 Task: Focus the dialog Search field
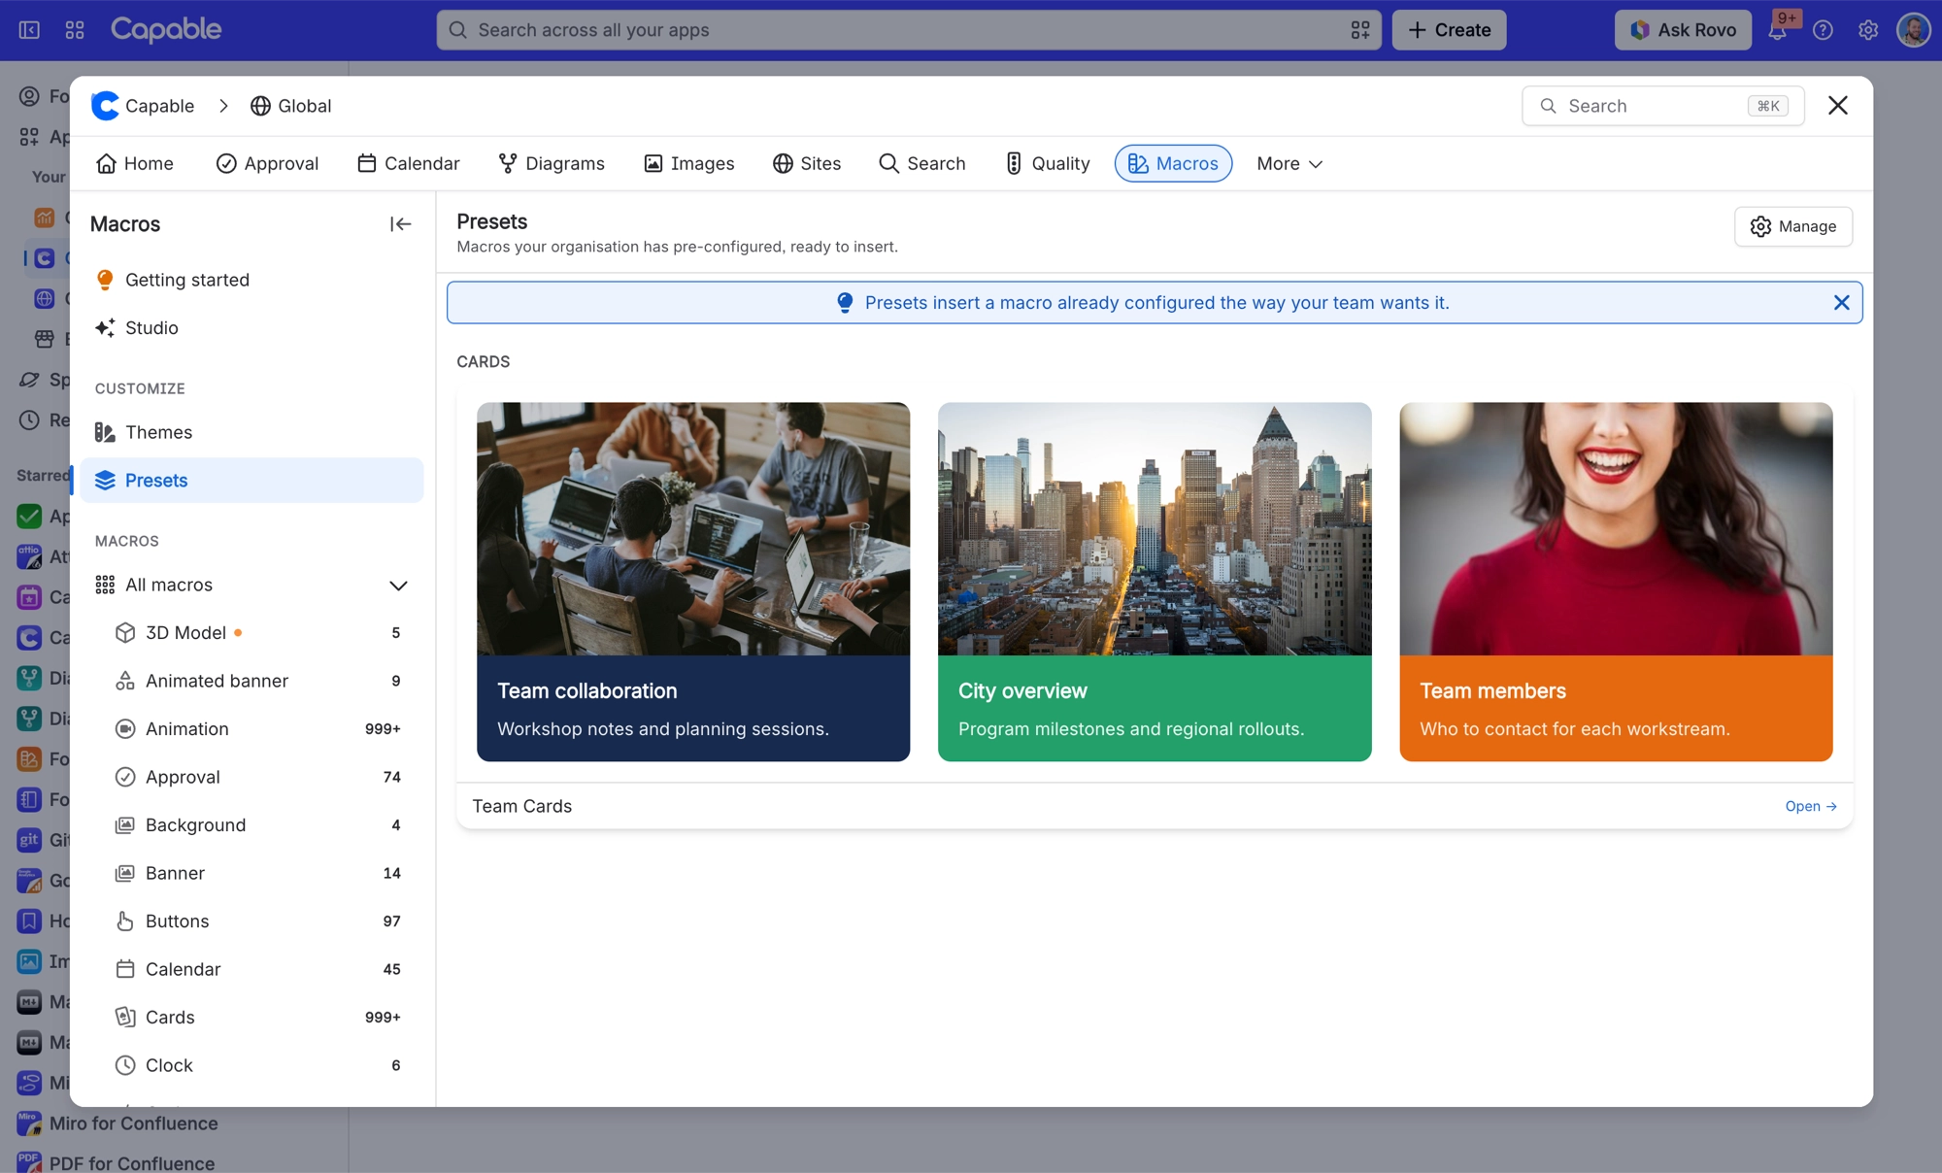[1662, 106]
